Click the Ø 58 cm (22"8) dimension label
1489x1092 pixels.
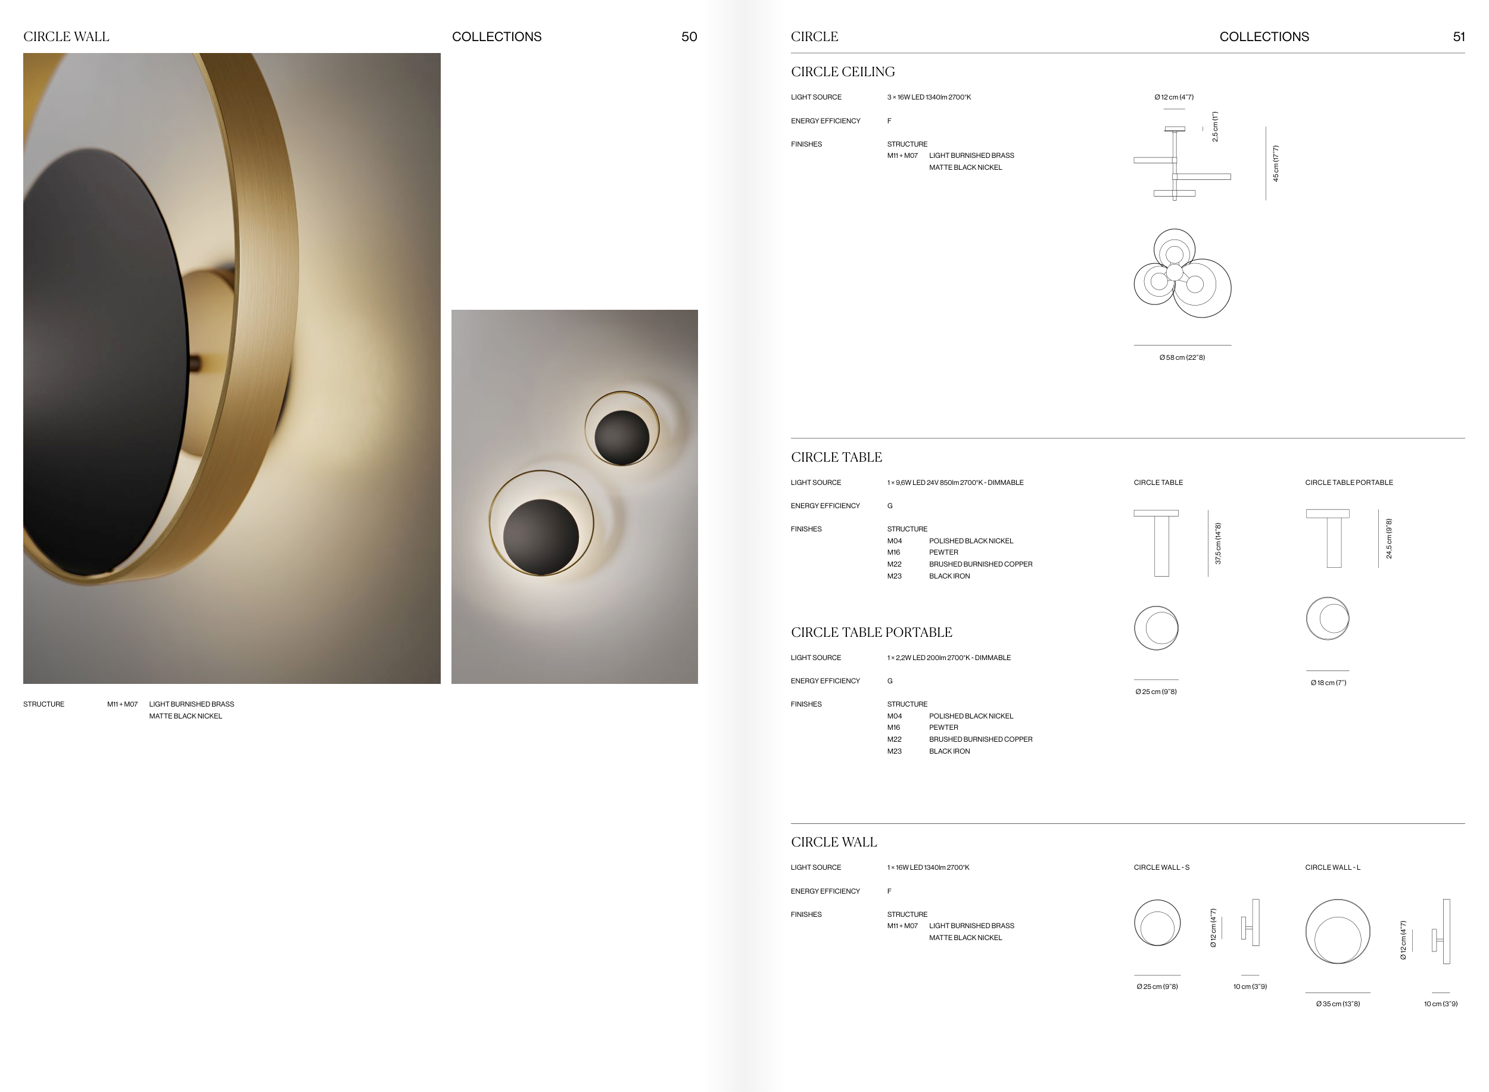(x=1182, y=357)
